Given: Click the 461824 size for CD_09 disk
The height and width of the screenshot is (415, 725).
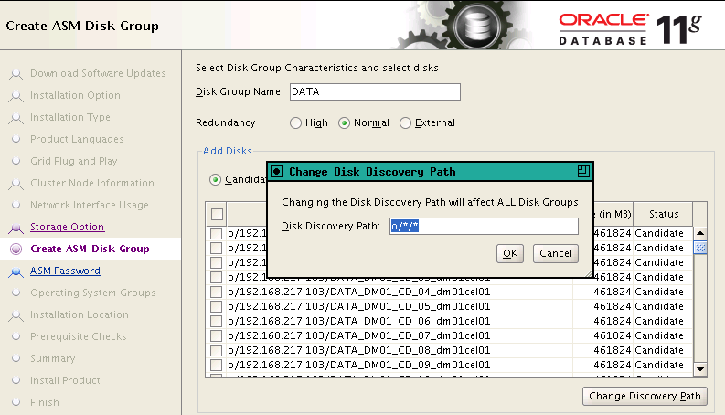Looking at the screenshot, I should (x=613, y=365).
